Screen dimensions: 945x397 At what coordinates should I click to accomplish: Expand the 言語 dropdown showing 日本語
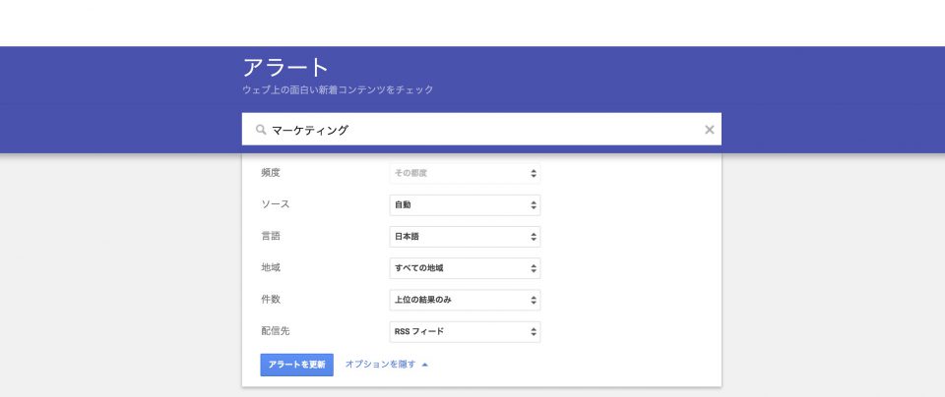point(465,237)
